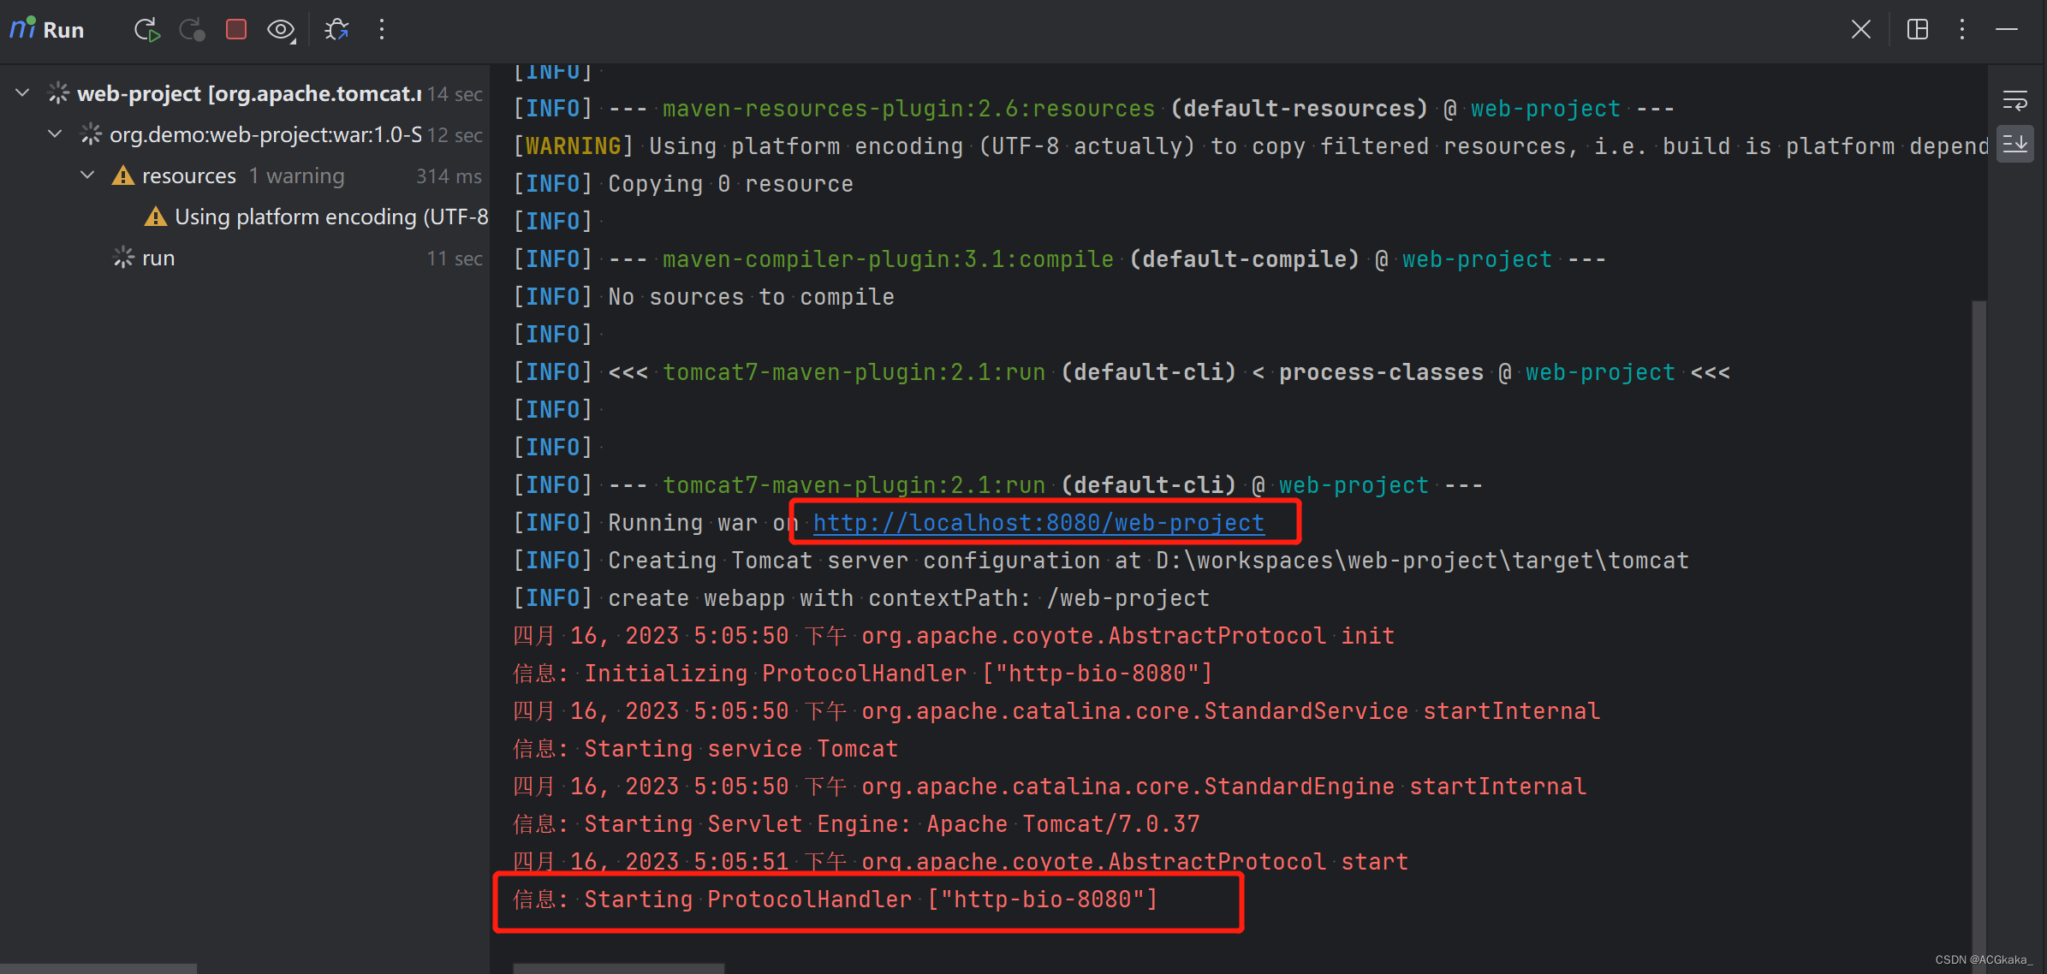Viewport: 2047px width, 974px height.
Task: Collapse the org.demo:web-project:war node
Action: (56, 134)
